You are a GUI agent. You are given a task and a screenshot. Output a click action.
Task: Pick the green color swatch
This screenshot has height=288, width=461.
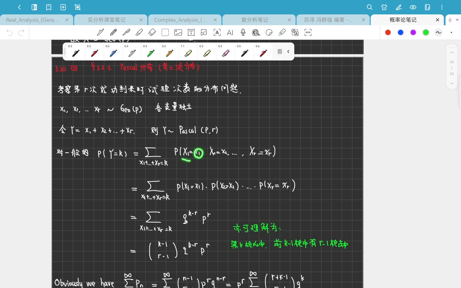[x=426, y=32]
